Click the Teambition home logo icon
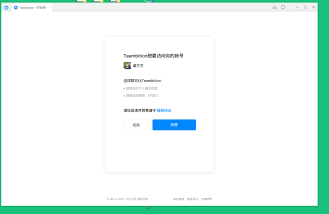Screen dimensions: 329x214 [6, 7]
